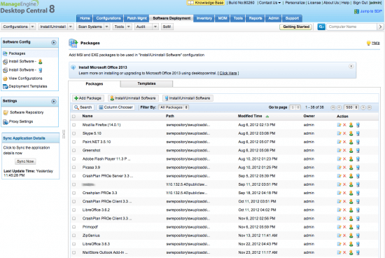385x258 pixels.
Task: Delete the Primopdf package
Action: point(344,226)
